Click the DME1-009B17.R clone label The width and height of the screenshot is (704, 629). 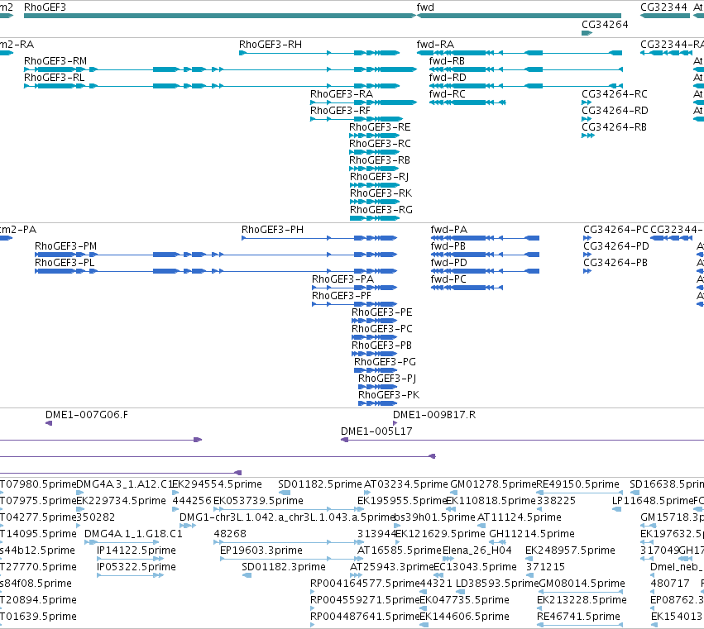pos(434,415)
